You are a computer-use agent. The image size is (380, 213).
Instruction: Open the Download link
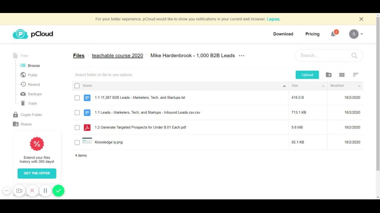[283, 34]
